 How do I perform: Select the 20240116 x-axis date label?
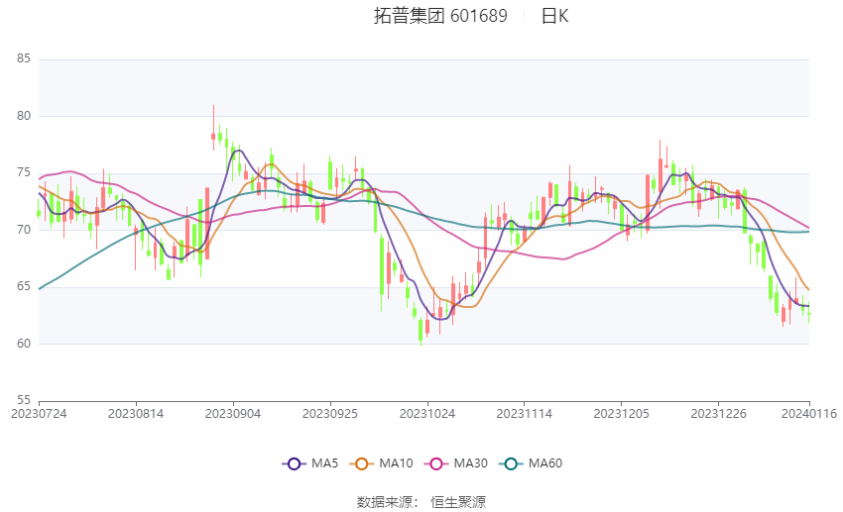(x=809, y=414)
